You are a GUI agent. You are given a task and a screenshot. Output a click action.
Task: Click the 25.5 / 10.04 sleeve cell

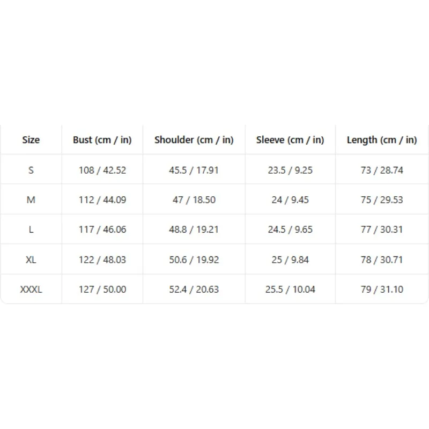tap(290, 289)
